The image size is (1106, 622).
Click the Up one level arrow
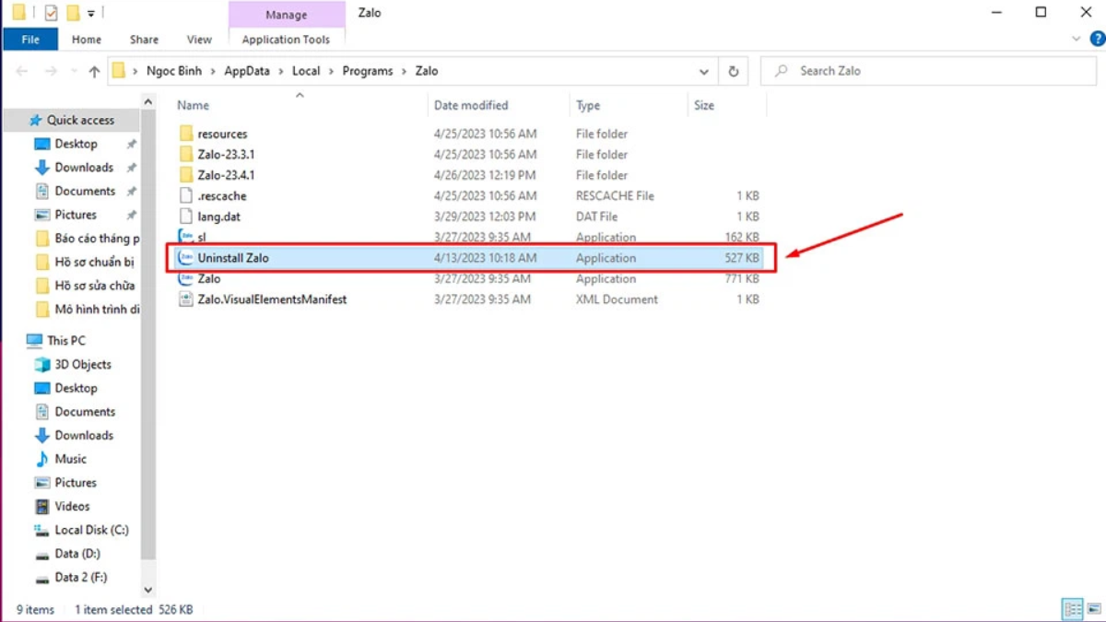pos(94,71)
